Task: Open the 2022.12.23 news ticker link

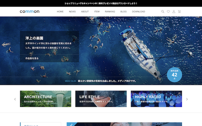Action: pos(100,81)
